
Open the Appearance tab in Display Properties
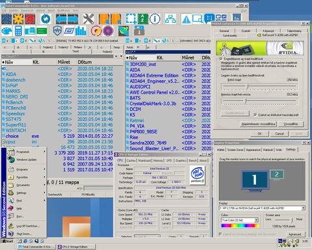(x=253, y=150)
